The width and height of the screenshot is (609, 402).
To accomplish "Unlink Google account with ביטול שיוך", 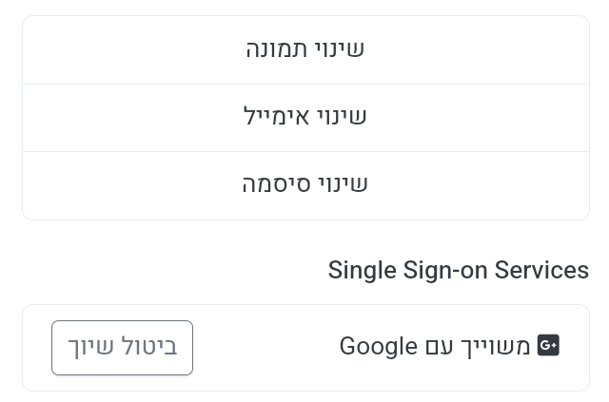I will (x=122, y=348).
